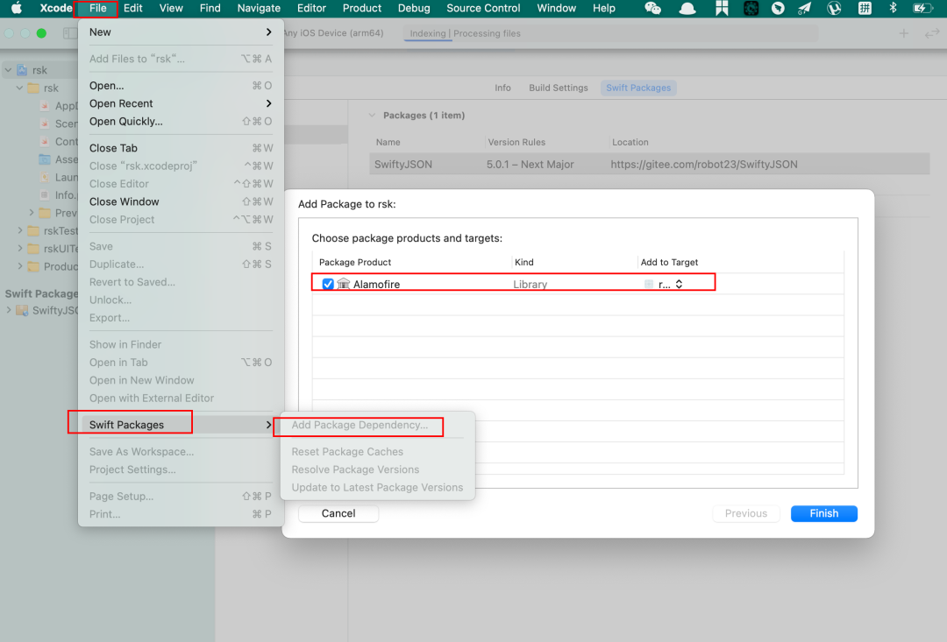Open the File menu
The image size is (947, 642).
coord(98,8)
